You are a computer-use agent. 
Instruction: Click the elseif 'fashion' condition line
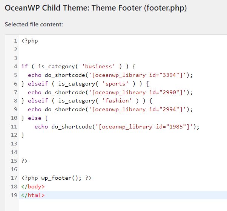(87, 101)
